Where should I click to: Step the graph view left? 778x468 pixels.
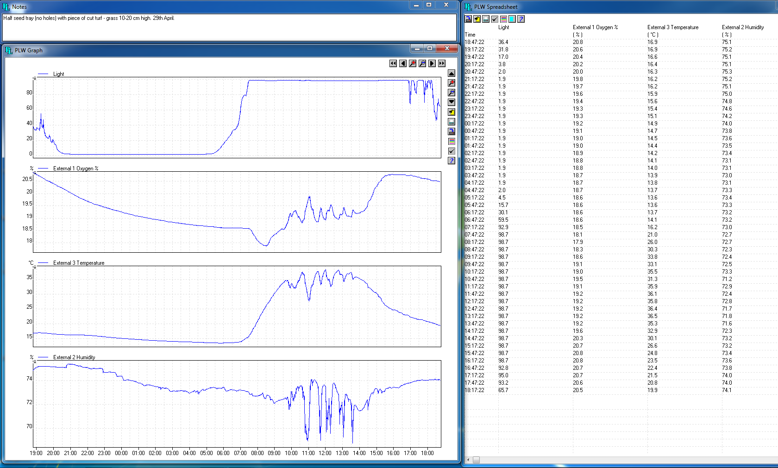point(403,63)
